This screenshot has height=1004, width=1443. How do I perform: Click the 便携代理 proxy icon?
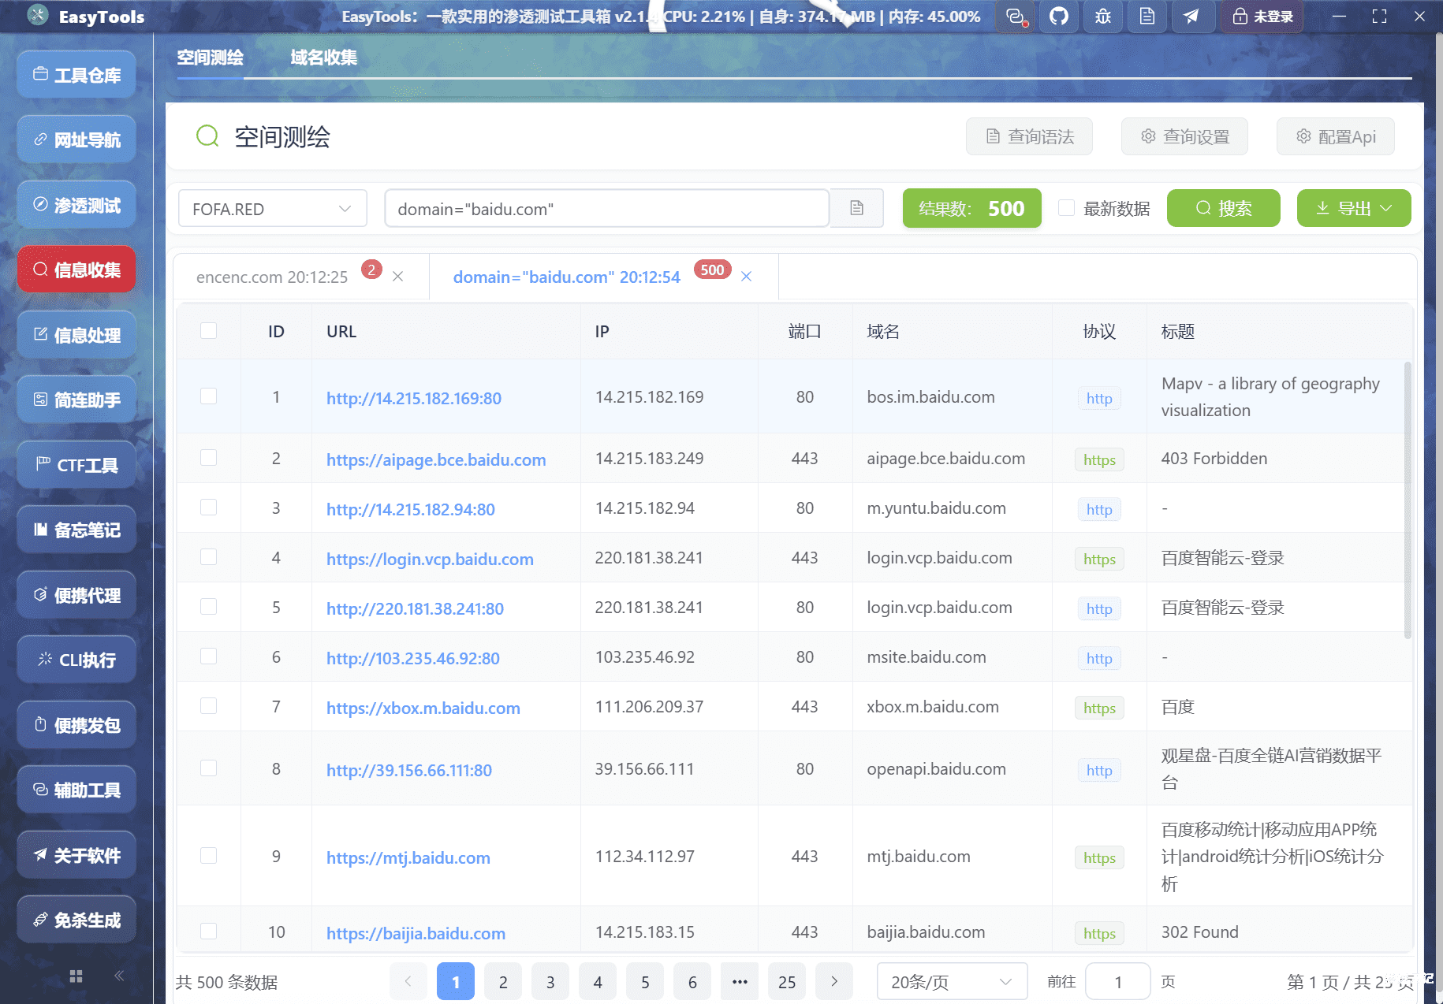click(x=76, y=594)
